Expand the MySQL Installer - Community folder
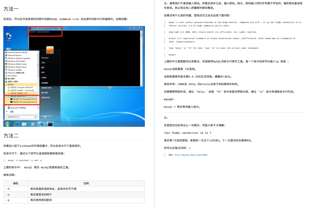The image size is (310, 207). [21, 90]
